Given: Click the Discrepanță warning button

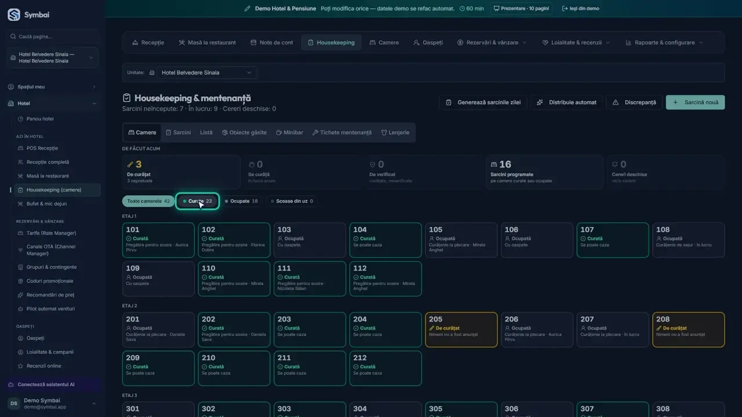Looking at the screenshot, I should pyautogui.click(x=634, y=103).
